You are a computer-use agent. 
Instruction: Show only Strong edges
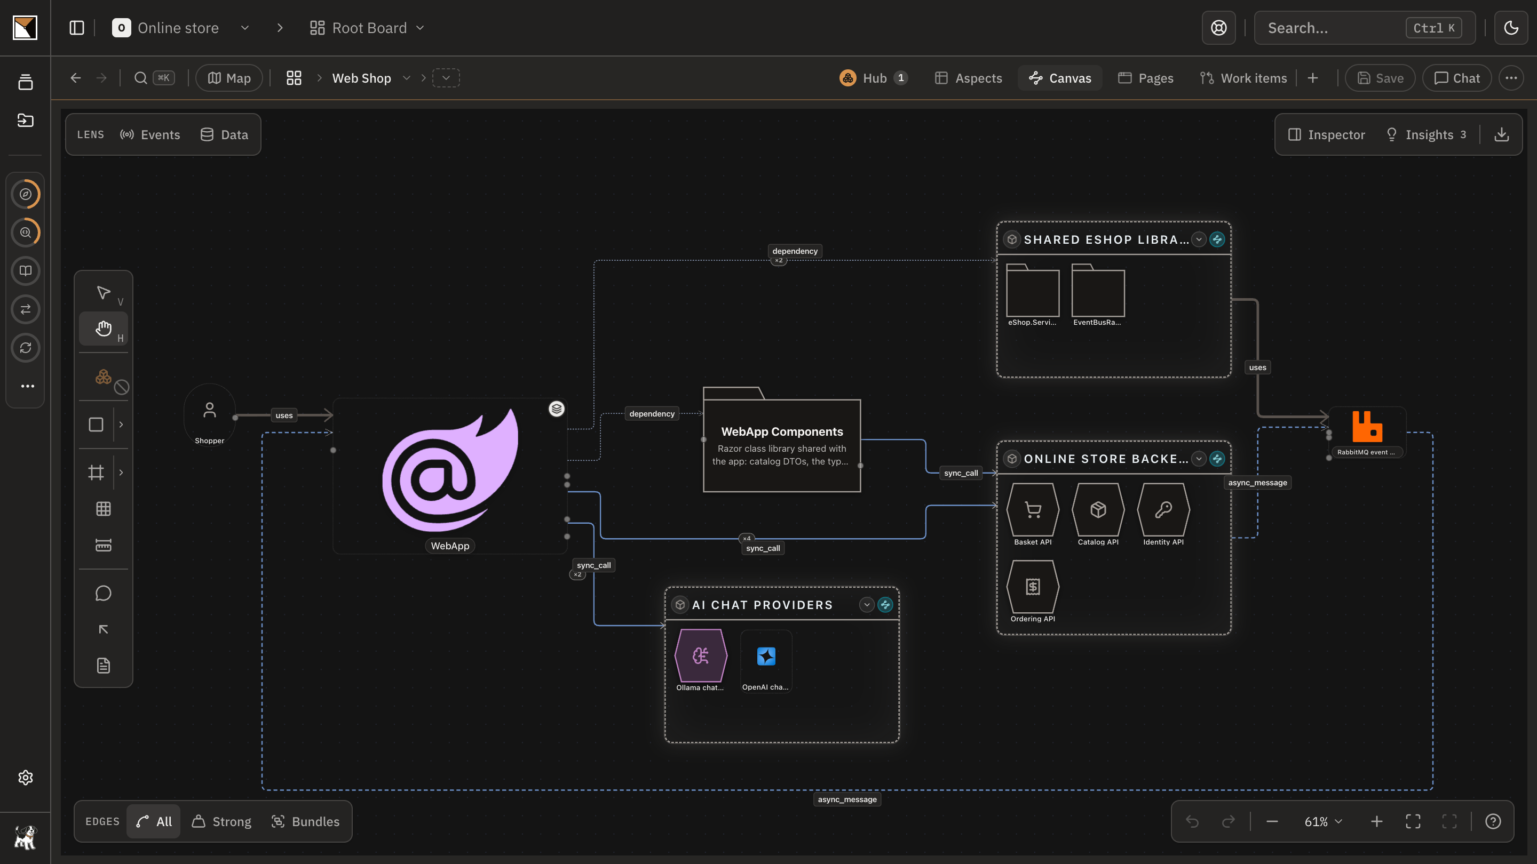click(221, 822)
